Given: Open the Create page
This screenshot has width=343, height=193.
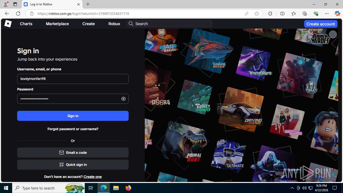Looking at the screenshot, I should 89,24.
